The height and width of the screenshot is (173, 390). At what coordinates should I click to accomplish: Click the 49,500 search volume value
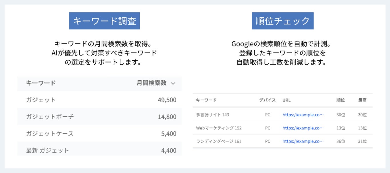[167, 100]
